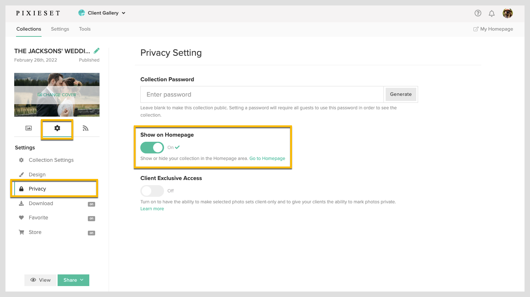This screenshot has width=530, height=297.
Task: Click the Published status text
Action: tap(89, 60)
